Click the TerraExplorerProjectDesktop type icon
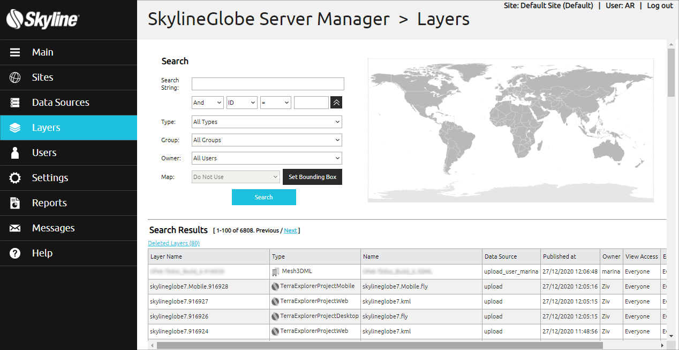Viewport: 679px width, 350px height. pyautogui.click(x=275, y=316)
